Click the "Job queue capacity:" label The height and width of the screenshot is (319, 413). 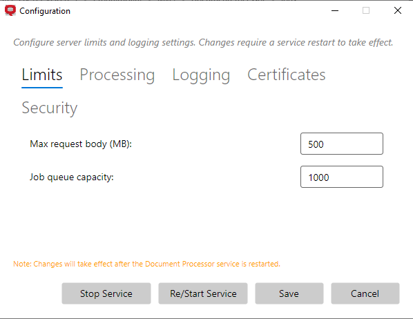click(71, 177)
